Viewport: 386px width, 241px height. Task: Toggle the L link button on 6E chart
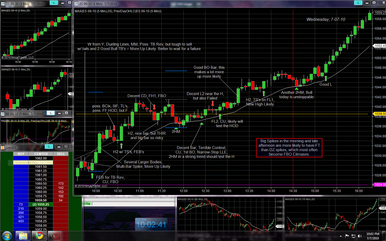click(x=51, y=113)
